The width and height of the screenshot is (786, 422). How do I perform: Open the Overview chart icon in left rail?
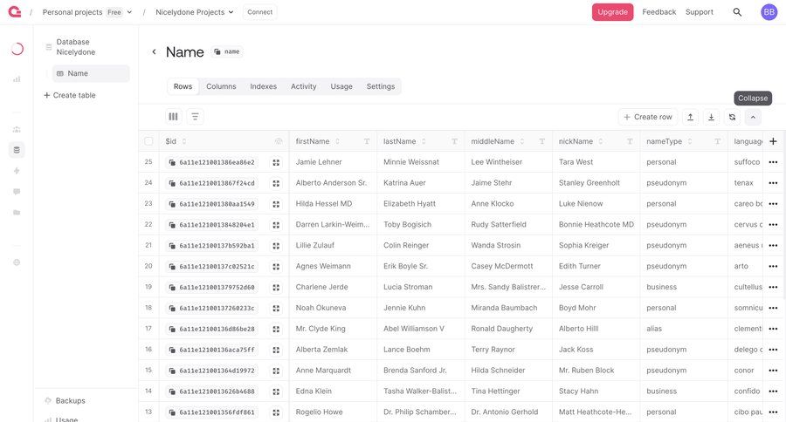(17, 79)
